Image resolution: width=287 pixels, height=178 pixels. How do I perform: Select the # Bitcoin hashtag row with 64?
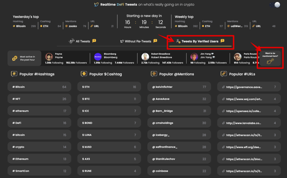(39, 87)
